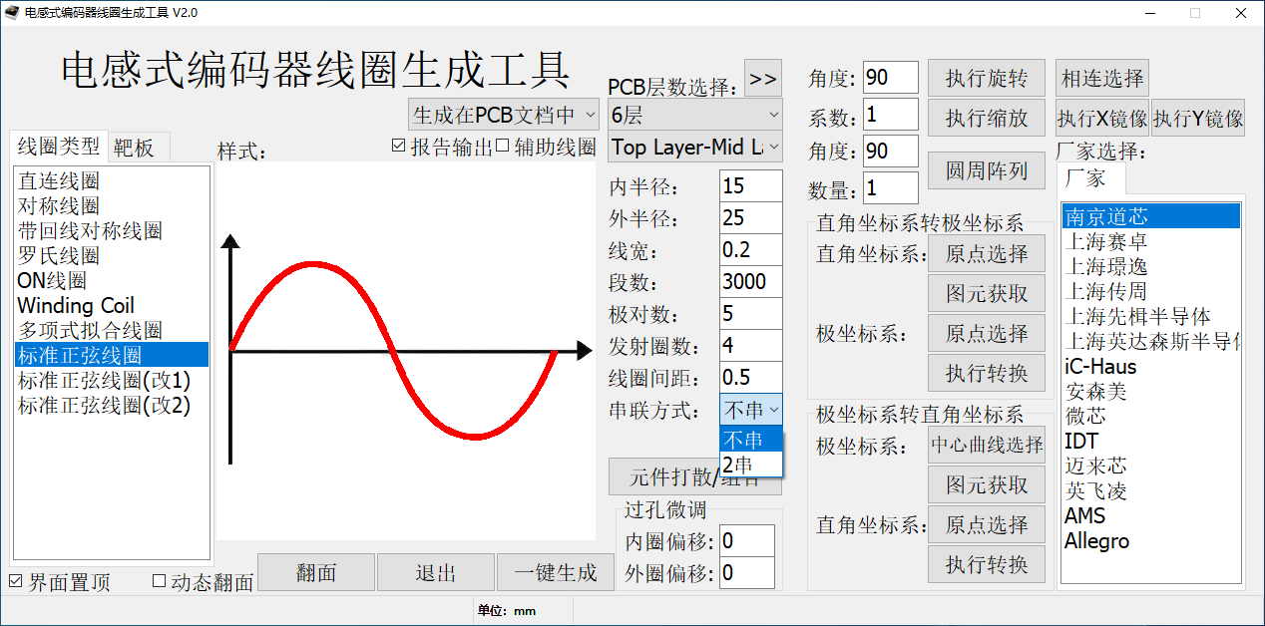This screenshot has height=626, width=1265.
Task: Select ON线圈 in coil list
Action: [x=112, y=281]
